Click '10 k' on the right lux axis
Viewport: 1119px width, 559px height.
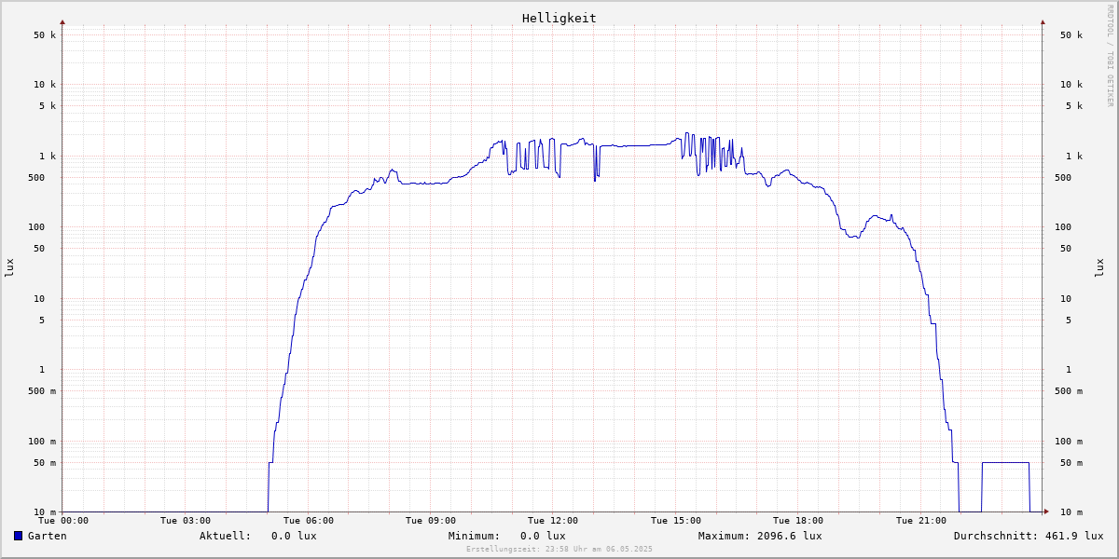point(1071,84)
